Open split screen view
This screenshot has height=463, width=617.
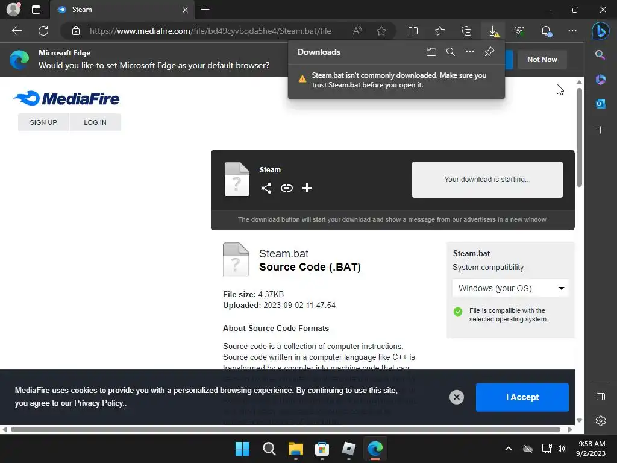coord(413,31)
